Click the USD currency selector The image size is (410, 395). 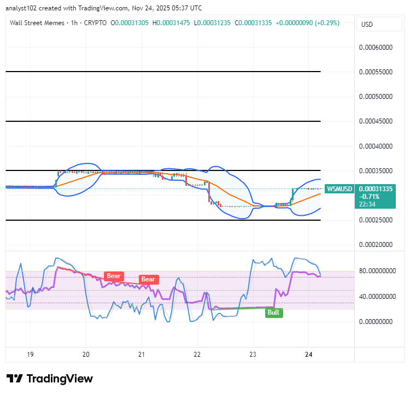point(379,24)
